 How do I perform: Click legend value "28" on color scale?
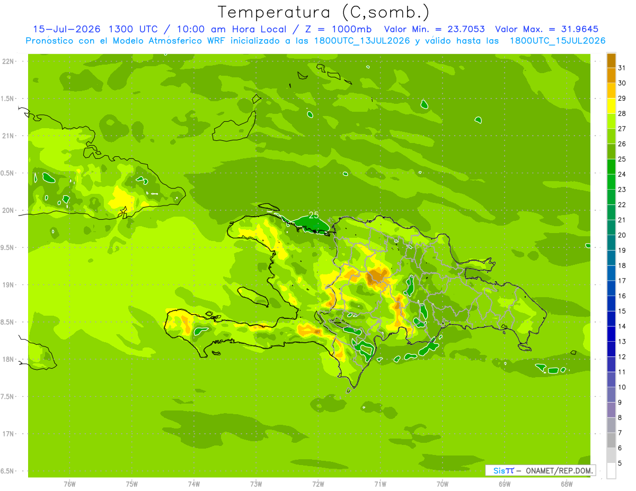622,113
